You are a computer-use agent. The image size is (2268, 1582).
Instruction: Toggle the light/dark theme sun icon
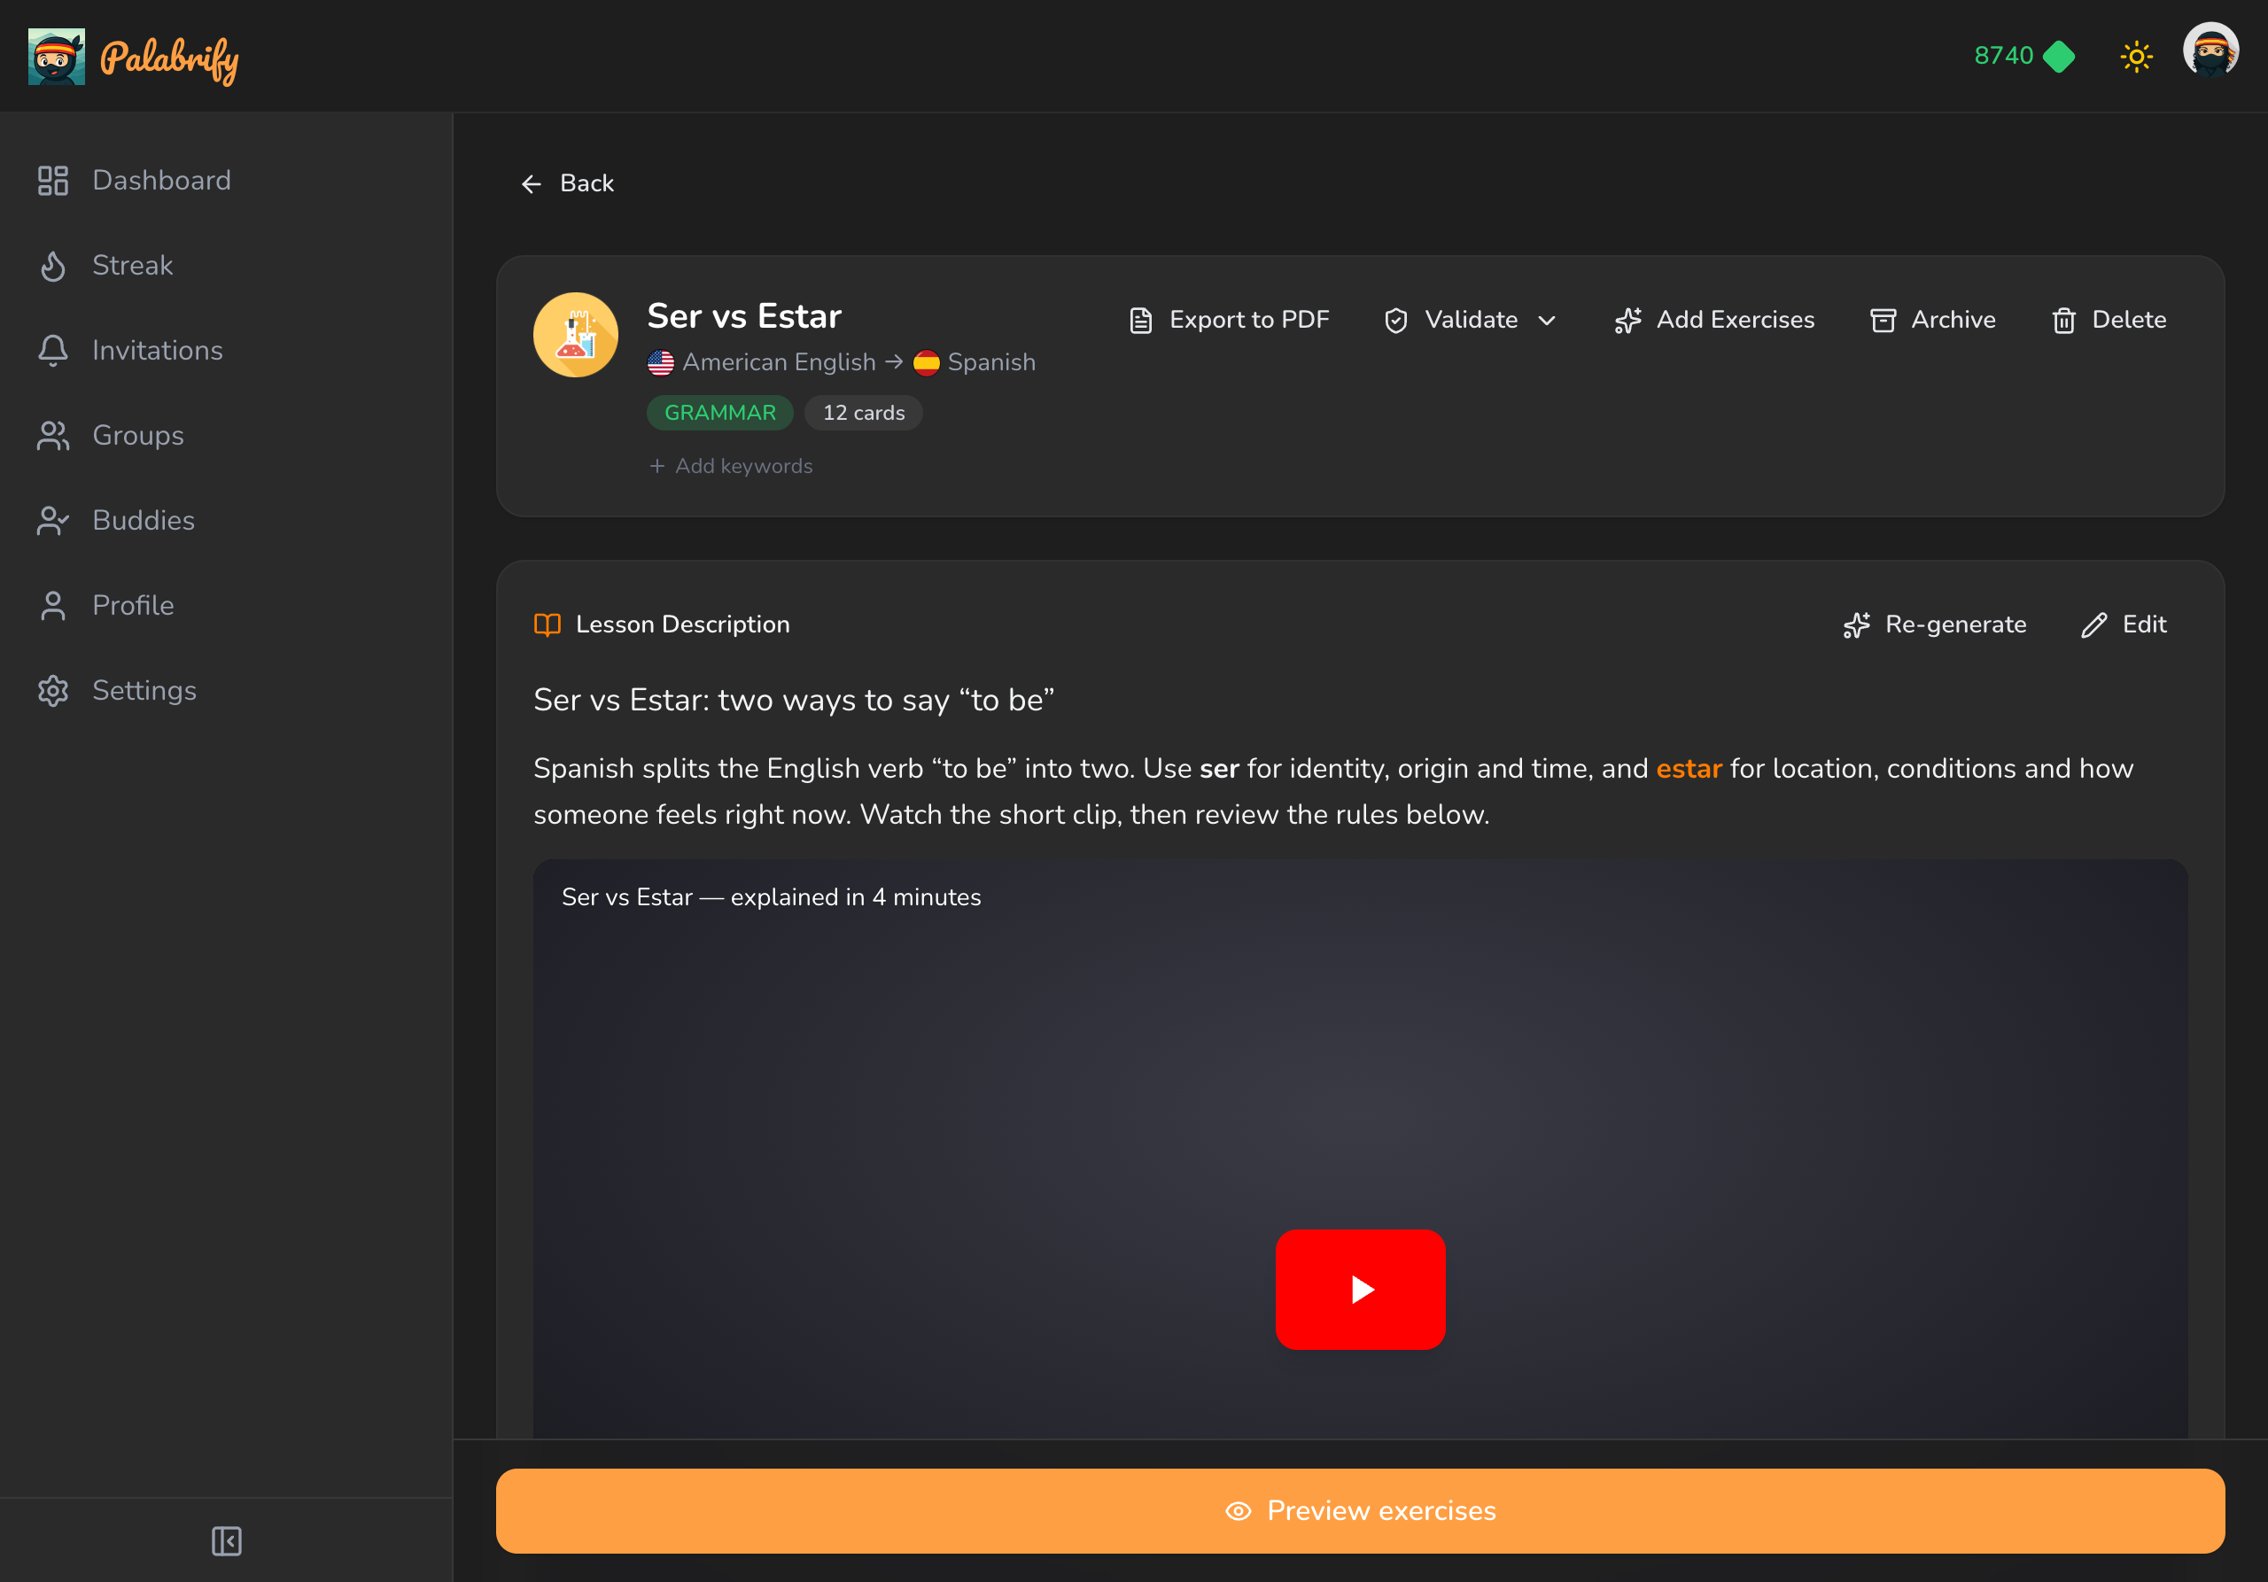coord(2136,57)
